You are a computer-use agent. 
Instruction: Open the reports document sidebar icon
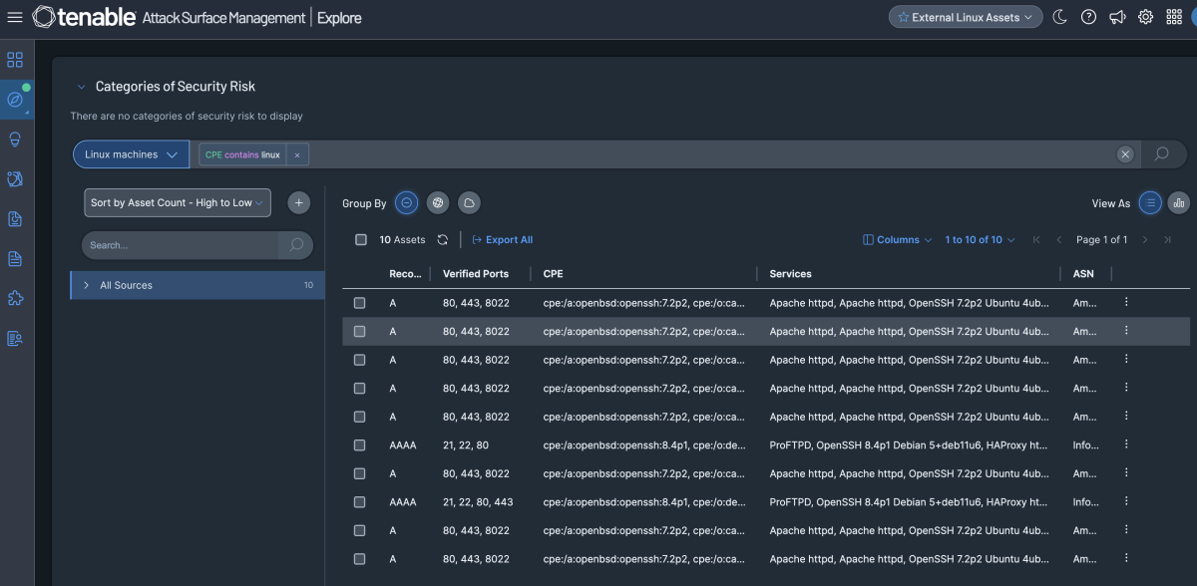pyautogui.click(x=15, y=259)
